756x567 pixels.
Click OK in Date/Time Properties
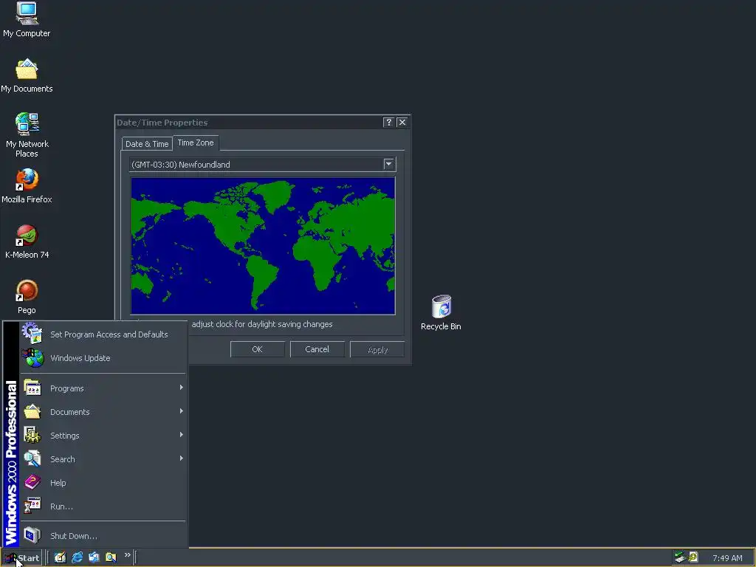[258, 349]
